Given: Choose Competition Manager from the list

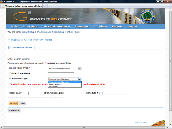Looking at the screenshot, I should point(65,82).
